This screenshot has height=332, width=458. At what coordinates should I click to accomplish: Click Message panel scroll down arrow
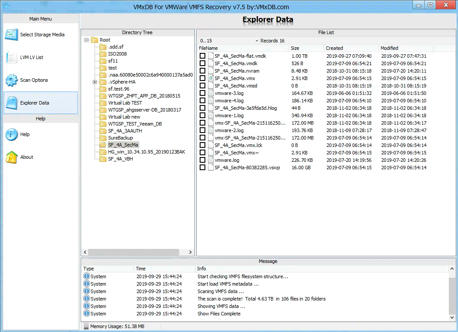pos(452,318)
